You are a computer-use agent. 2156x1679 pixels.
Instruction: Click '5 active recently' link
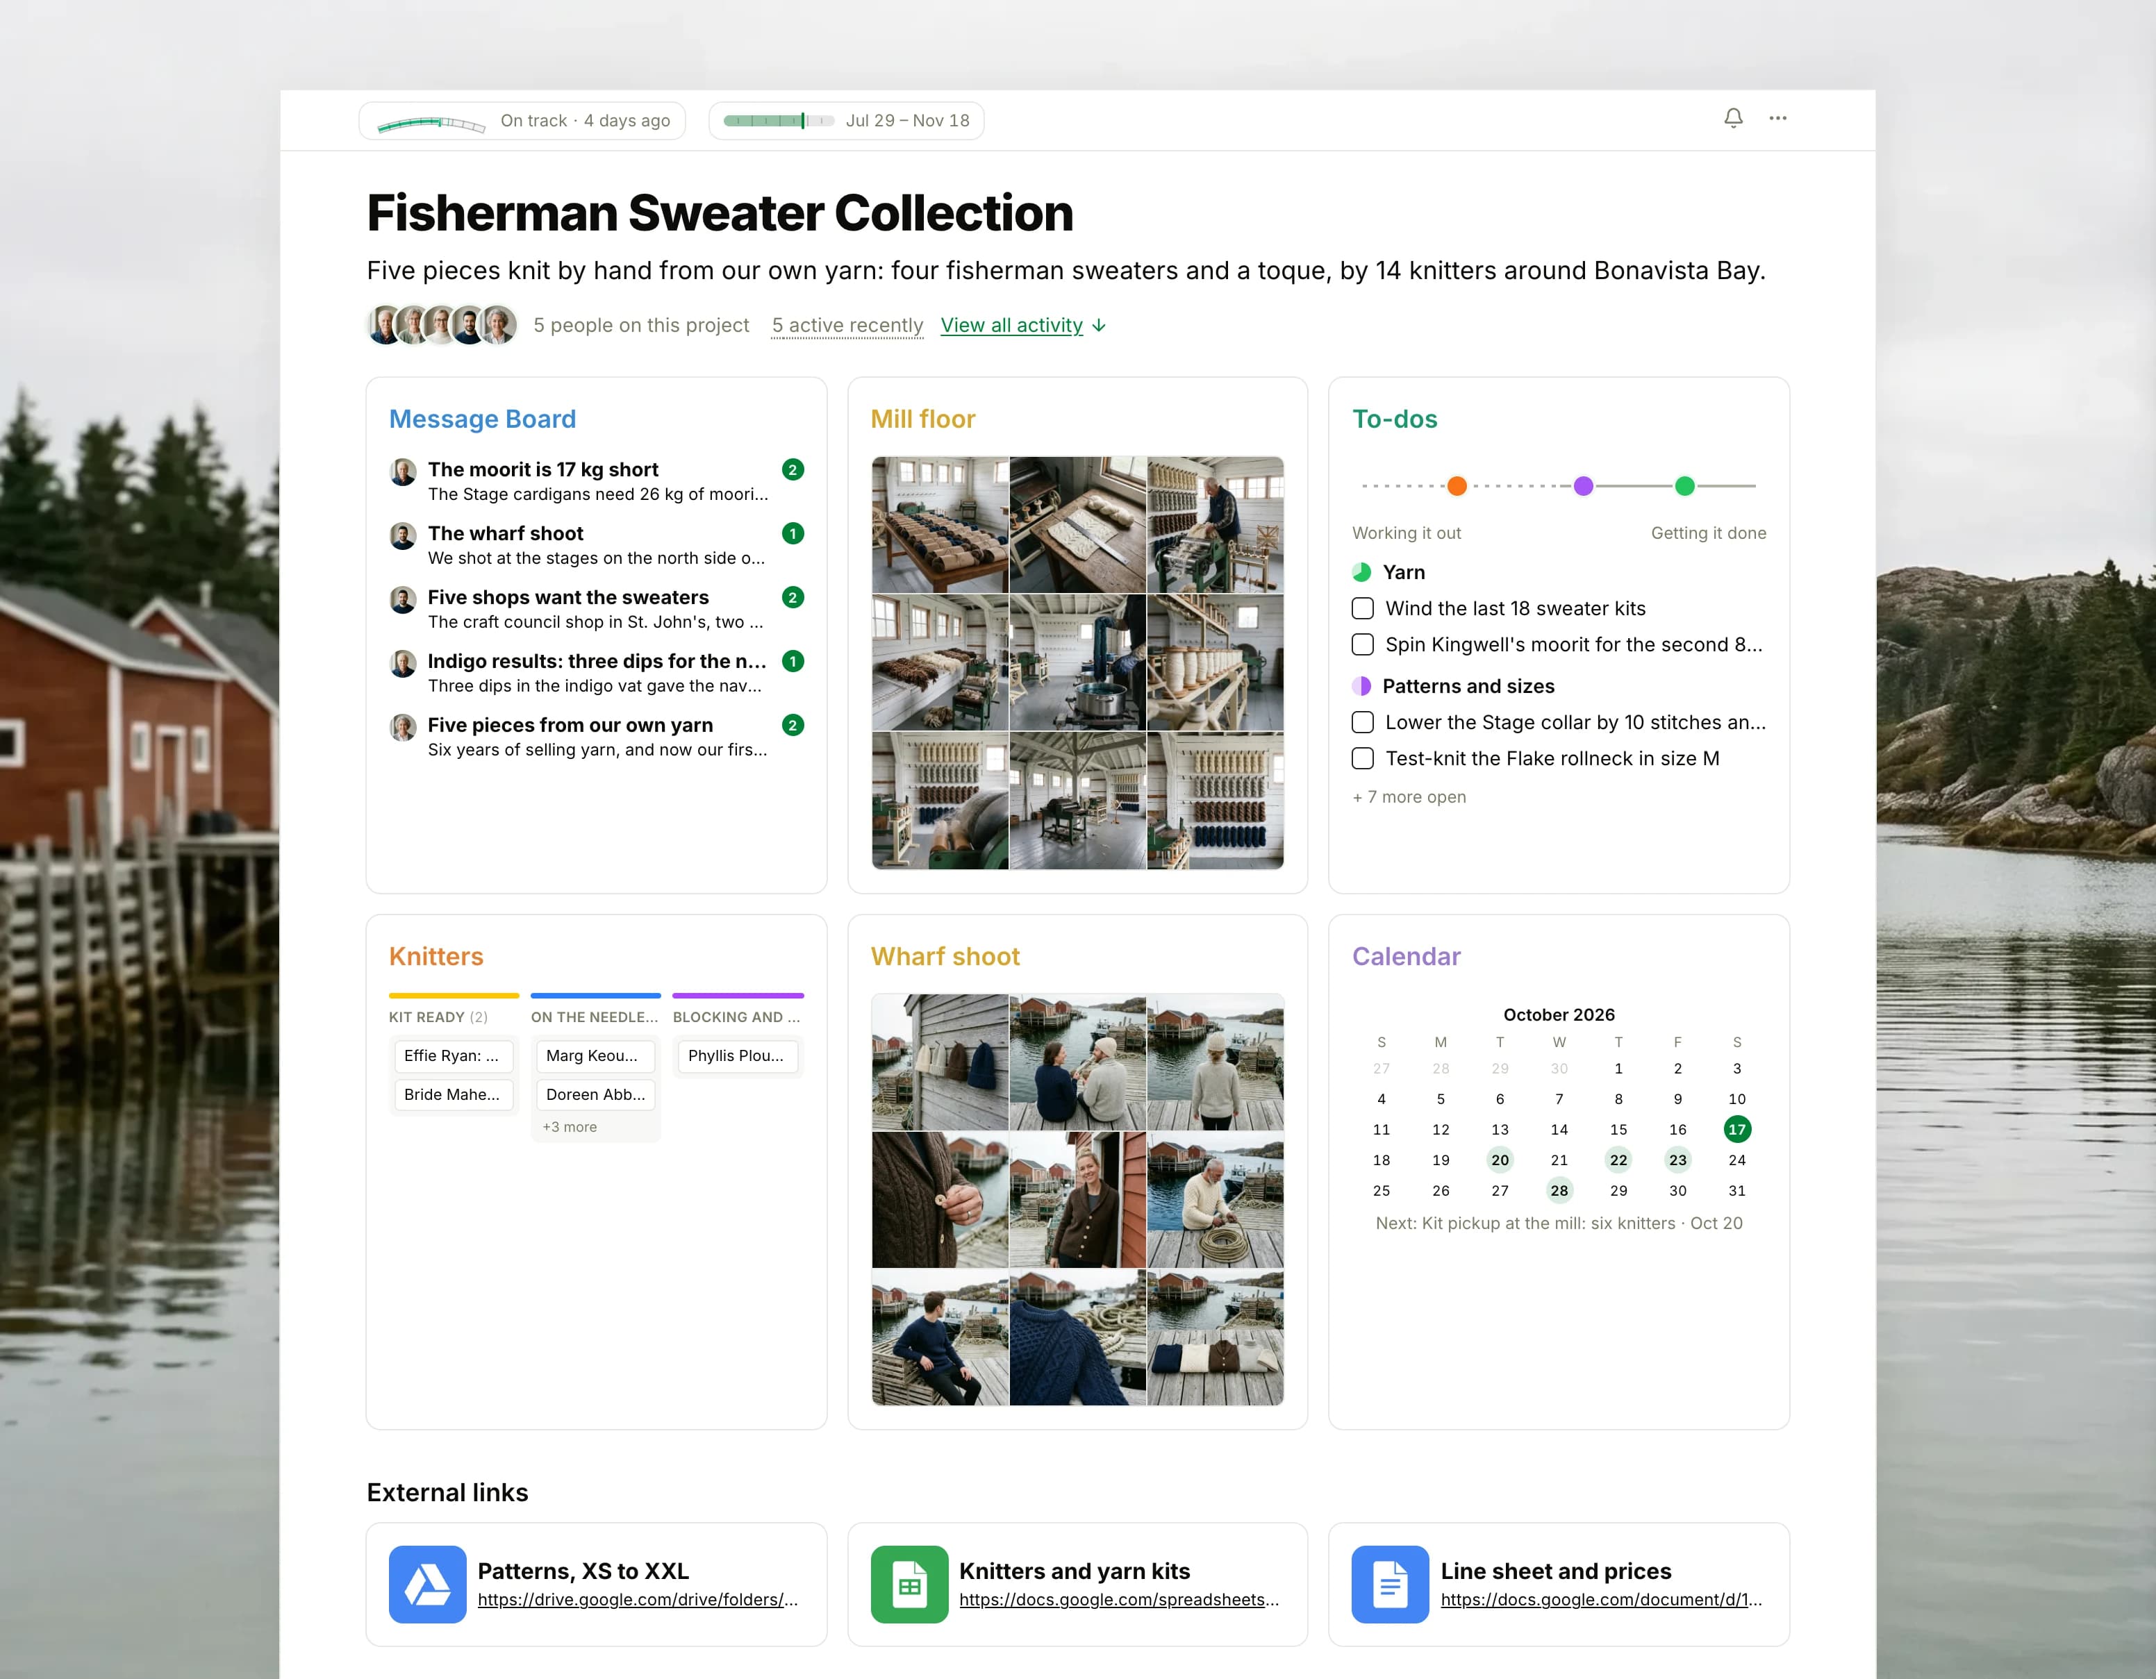(x=847, y=325)
